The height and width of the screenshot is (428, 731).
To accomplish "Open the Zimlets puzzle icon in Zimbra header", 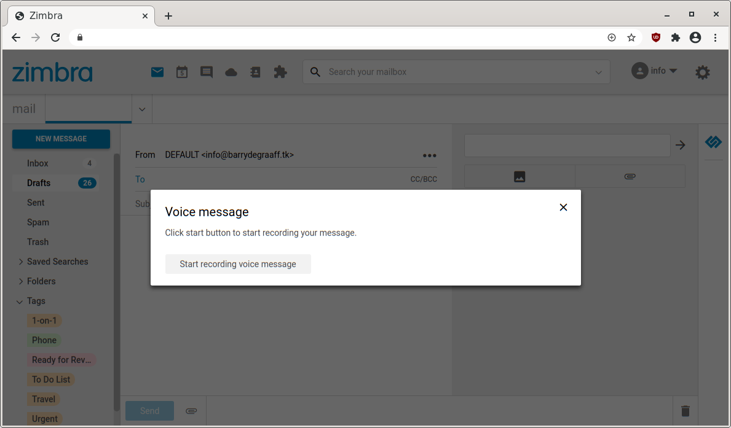I will [x=280, y=72].
